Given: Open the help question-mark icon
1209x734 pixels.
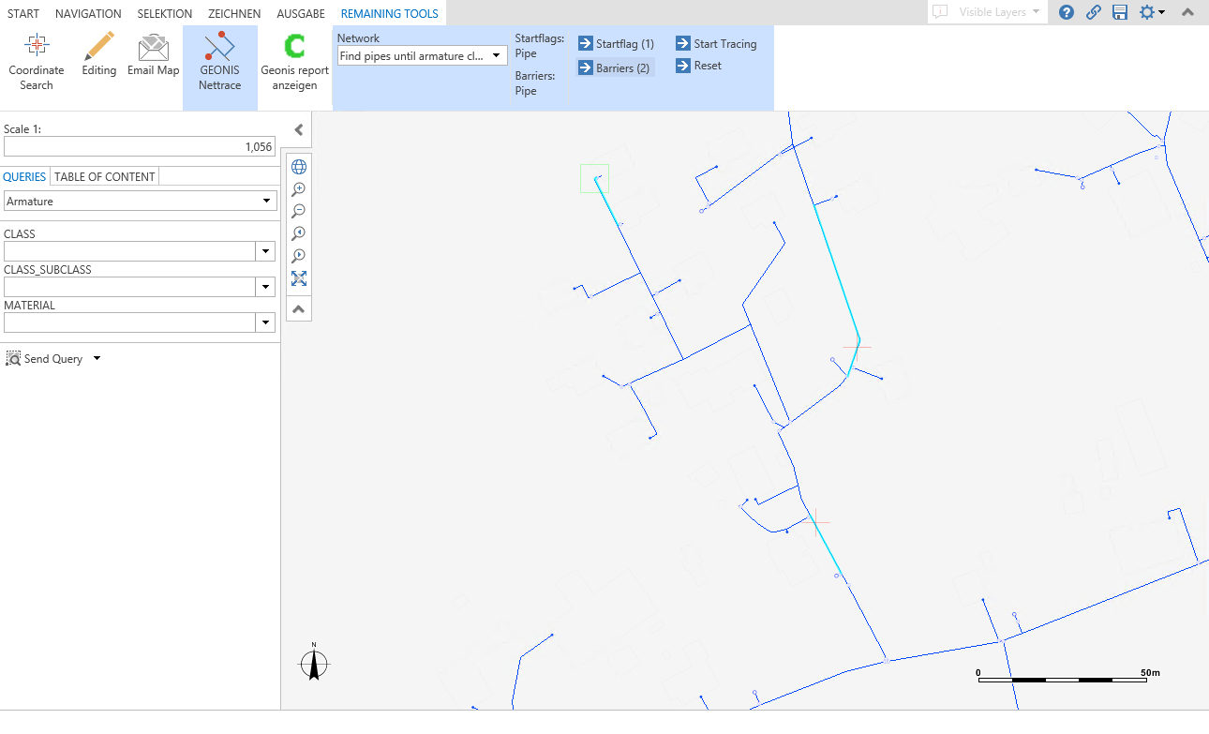Looking at the screenshot, I should [x=1067, y=13].
